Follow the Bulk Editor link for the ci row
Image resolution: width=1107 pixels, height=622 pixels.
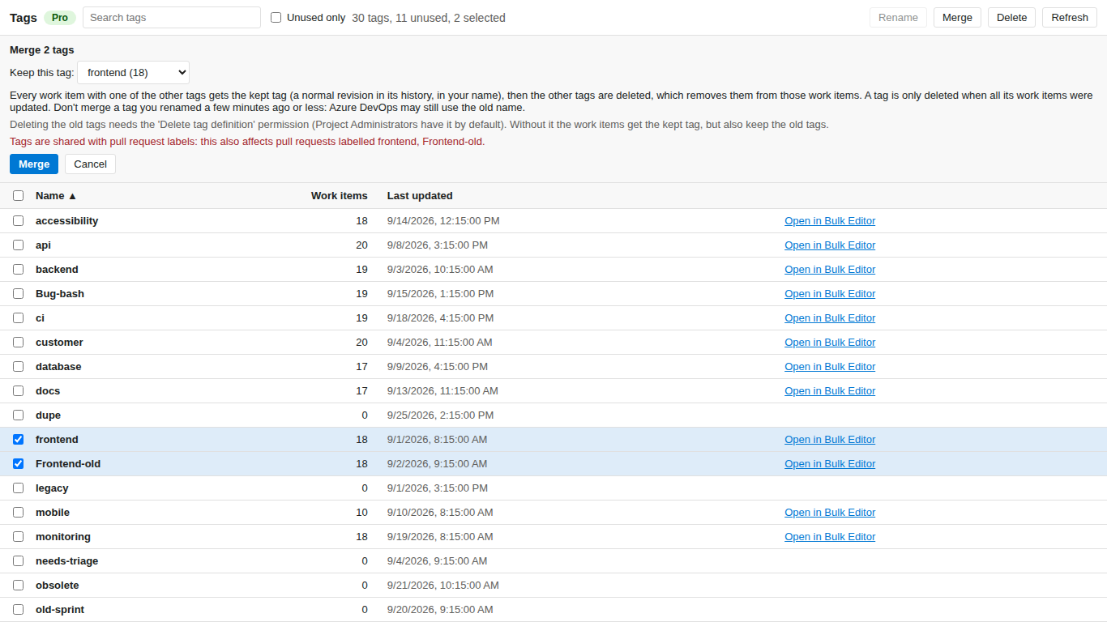830,318
